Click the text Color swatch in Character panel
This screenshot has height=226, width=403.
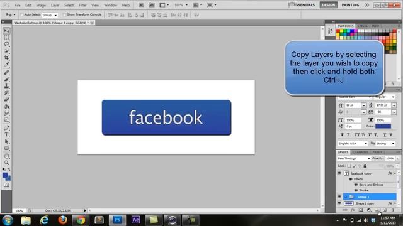(383, 126)
